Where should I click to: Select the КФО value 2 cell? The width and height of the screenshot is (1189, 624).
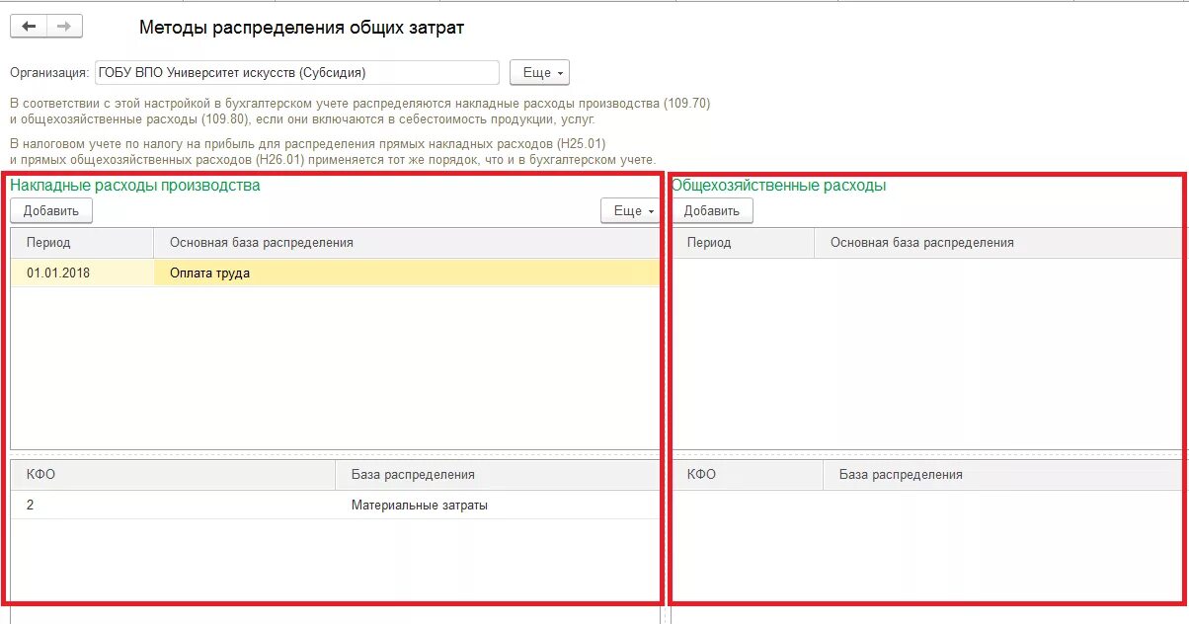coord(173,505)
